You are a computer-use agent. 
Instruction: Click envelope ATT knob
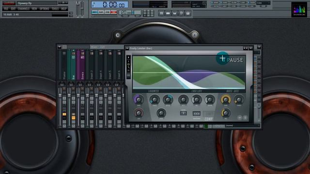tap(183, 100)
